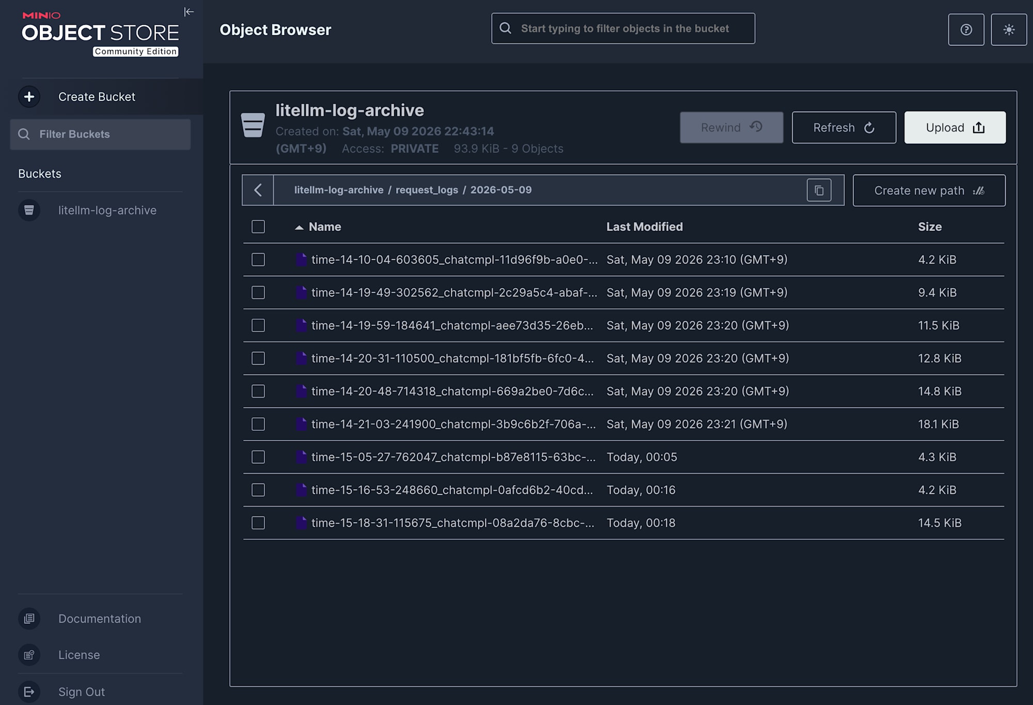Check the box for time-14-10-04-603605 object

[258, 259]
